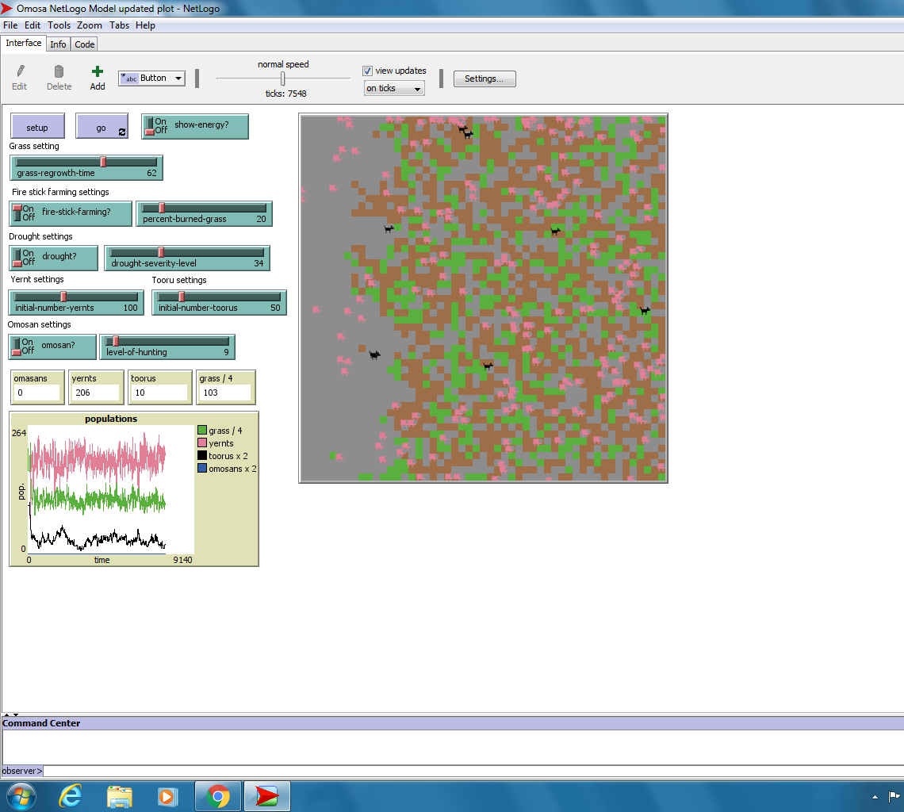Click the initial-number-yernts slider

click(76, 303)
